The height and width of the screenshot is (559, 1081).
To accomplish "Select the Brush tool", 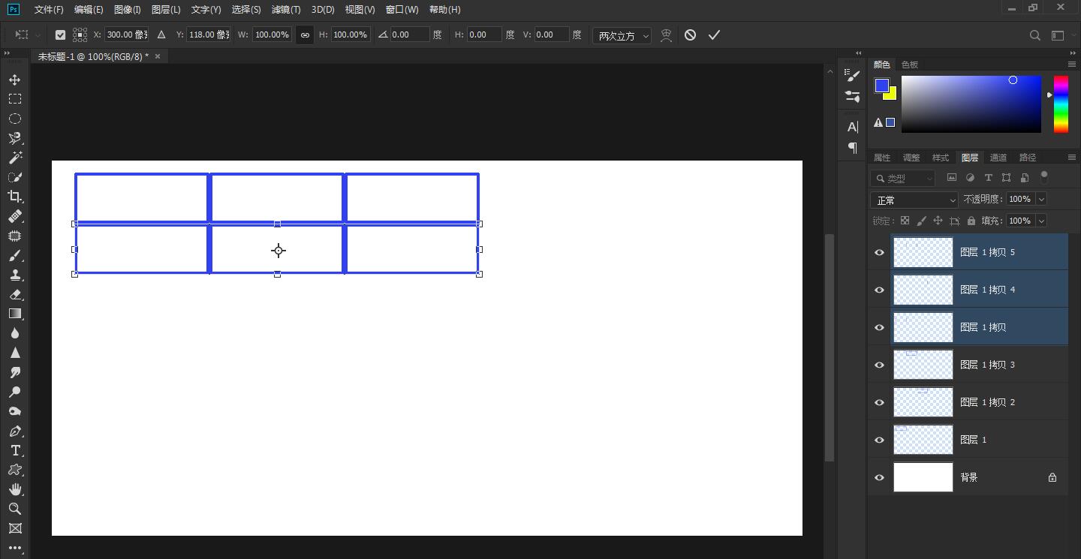I will pyautogui.click(x=15, y=255).
